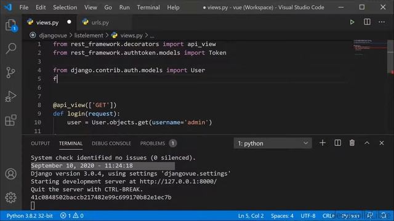Click the CRLF end-of-line selector

[x=329, y=215]
